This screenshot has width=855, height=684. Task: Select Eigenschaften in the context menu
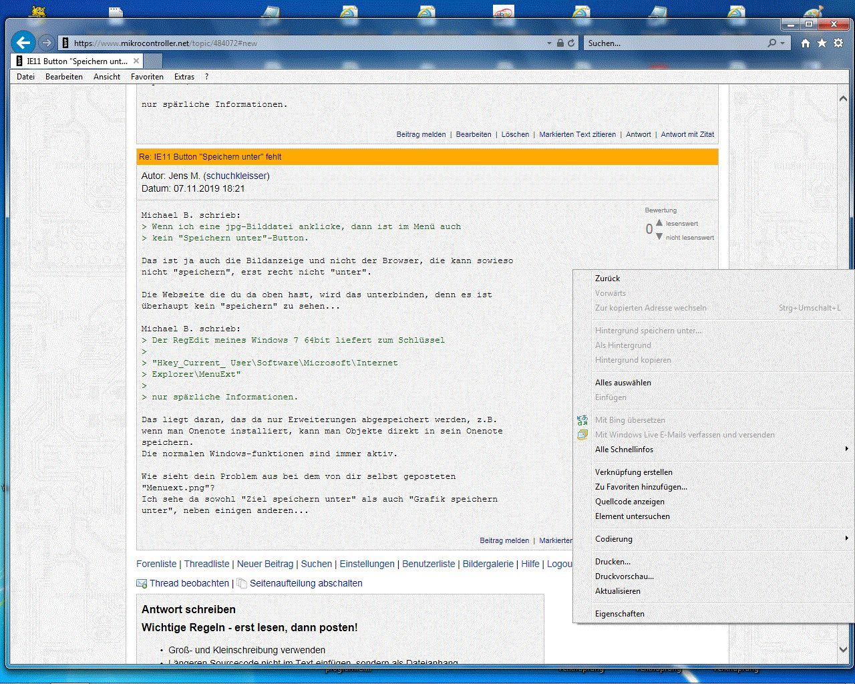(620, 614)
